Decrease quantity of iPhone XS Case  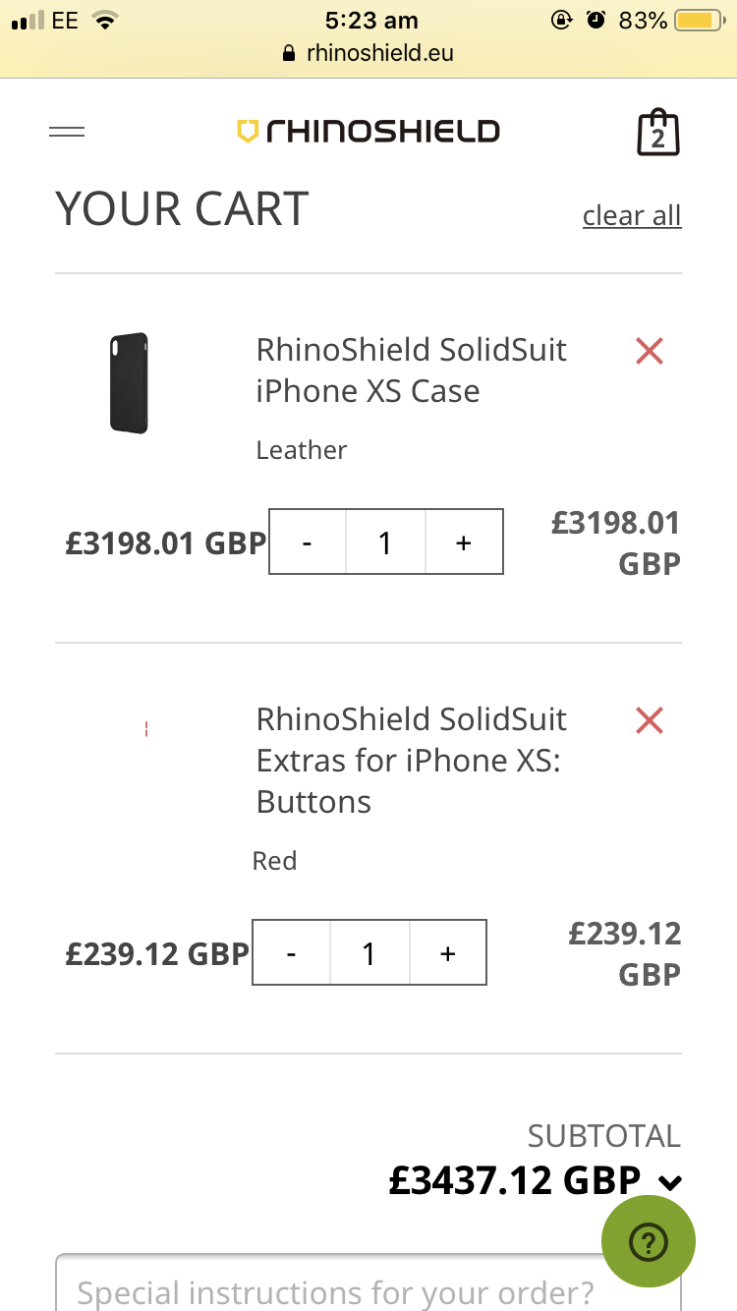point(308,541)
